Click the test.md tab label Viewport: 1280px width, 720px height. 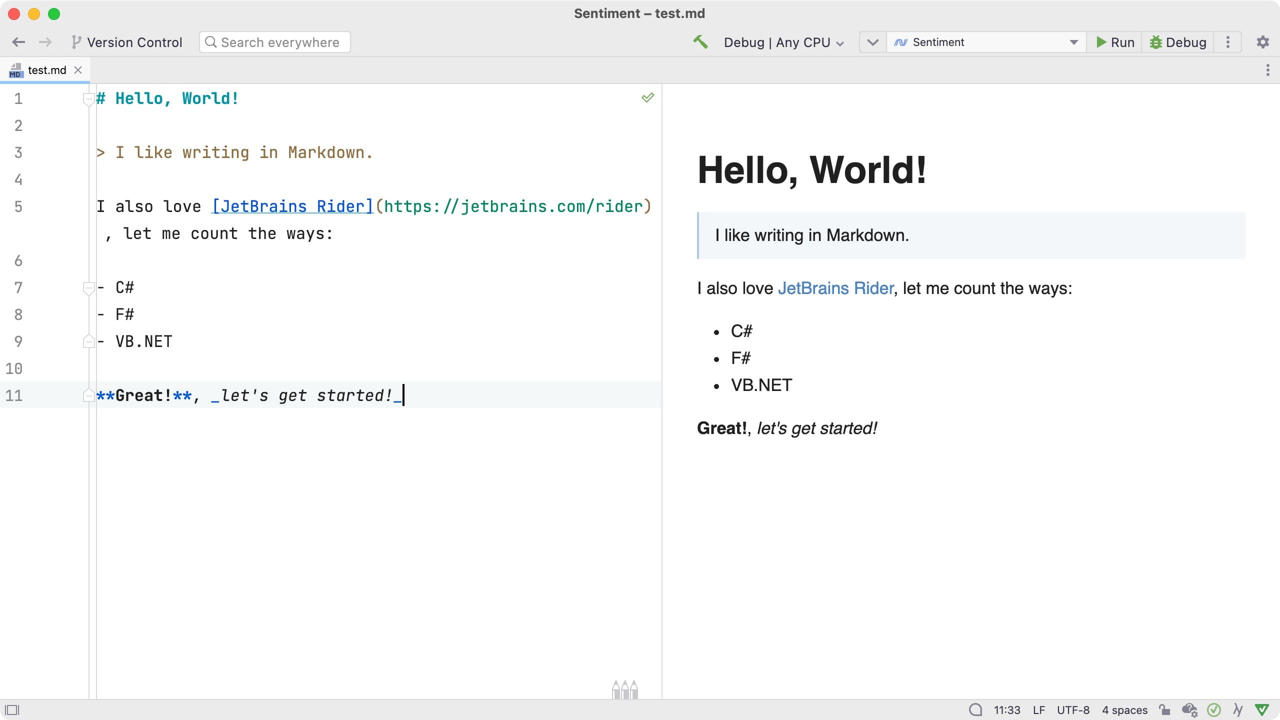pyautogui.click(x=45, y=69)
